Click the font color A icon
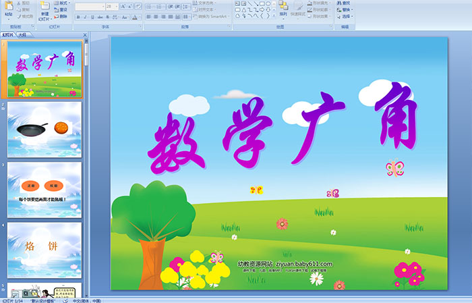 coord(135,17)
